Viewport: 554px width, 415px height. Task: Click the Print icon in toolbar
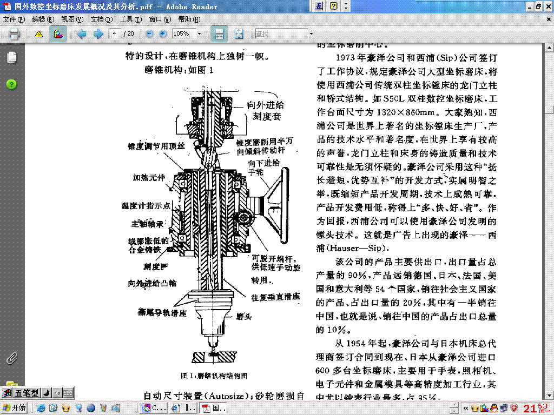[x=14, y=34]
